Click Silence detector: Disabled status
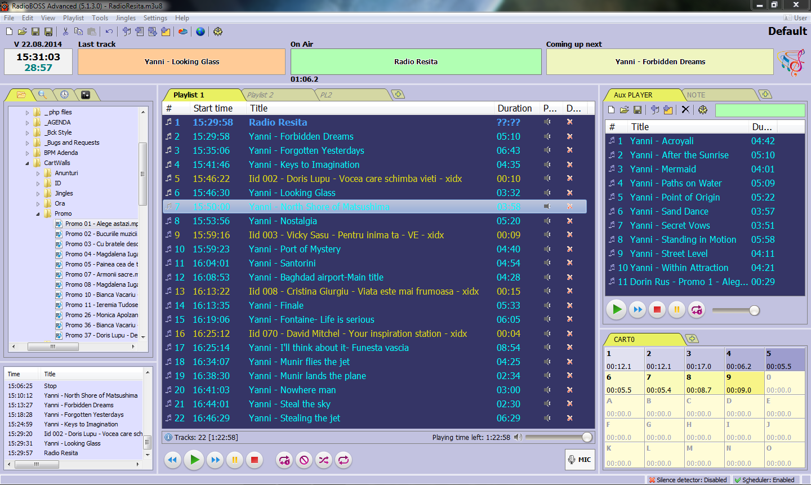The image size is (811, 485). click(x=688, y=480)
